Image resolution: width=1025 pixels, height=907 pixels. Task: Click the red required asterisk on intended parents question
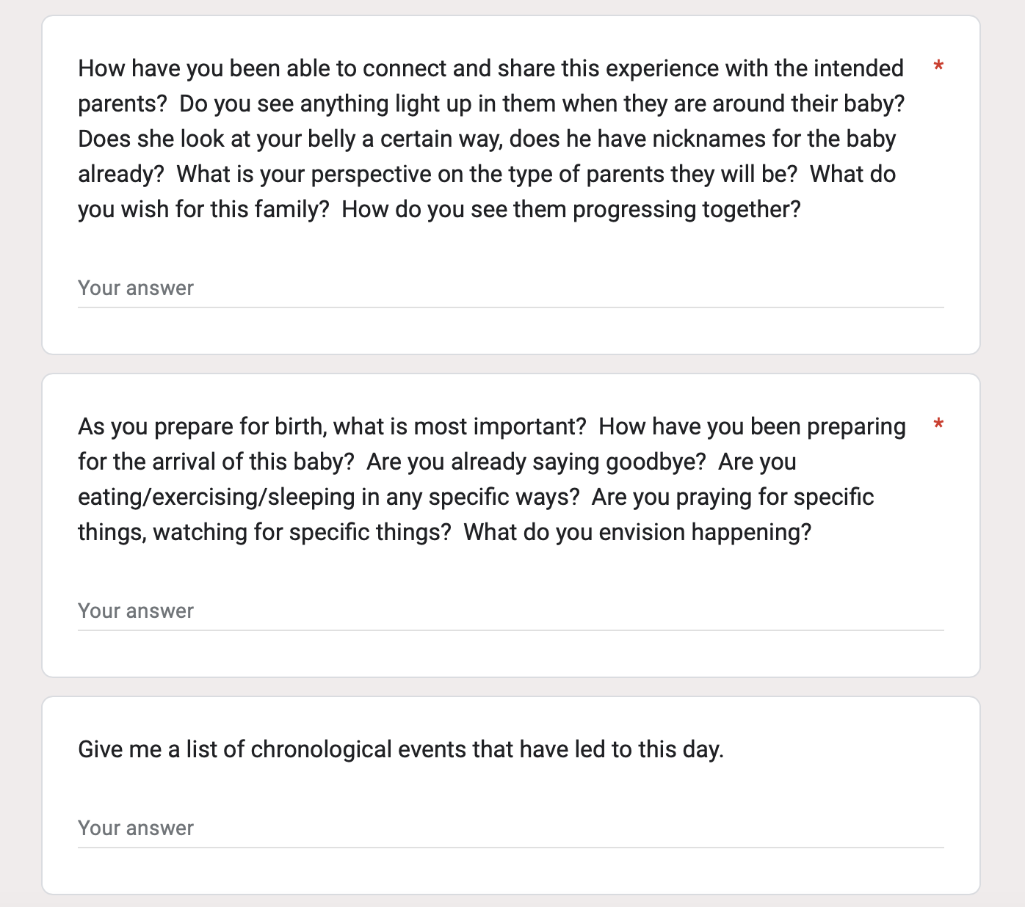coord(938,68)
